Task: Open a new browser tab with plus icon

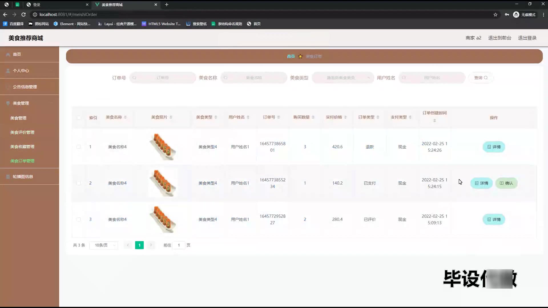Action: 167,5
